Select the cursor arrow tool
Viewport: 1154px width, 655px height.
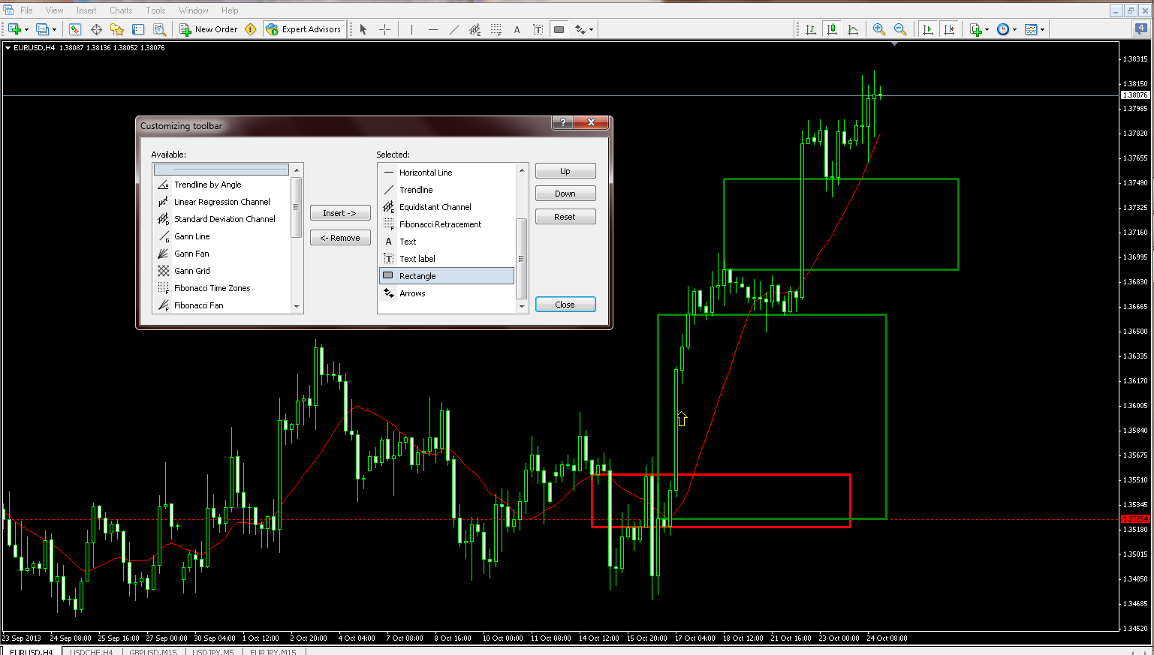pos(363,29)
